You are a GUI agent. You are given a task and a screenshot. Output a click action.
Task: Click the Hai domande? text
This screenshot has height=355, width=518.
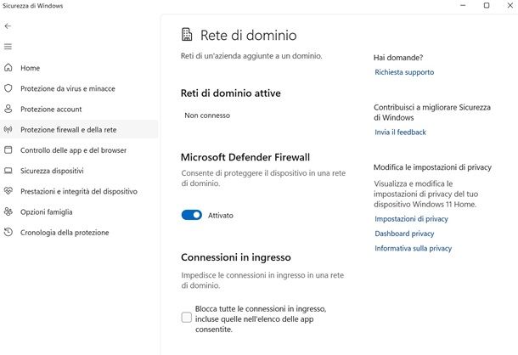[x=398, y=58]
